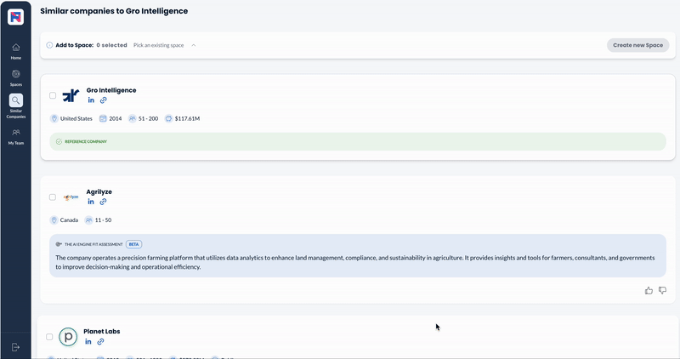Open My Team in the sidebar
Image resolution: width=680 pixels, height=359 pixels.
(x=15, y=136)
